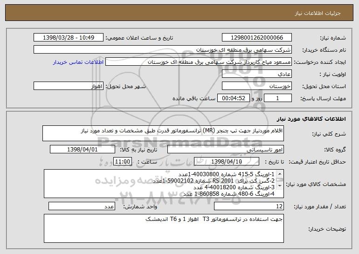Image resolution: width=359 pixels, height=254 pixels.
Task: Select the announcement date and time field
Action: click(69, 37)
